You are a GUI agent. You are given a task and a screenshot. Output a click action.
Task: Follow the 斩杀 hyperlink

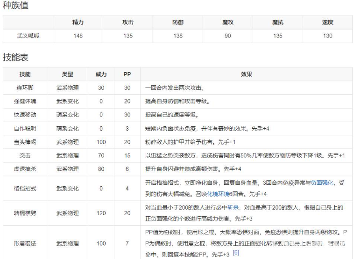pos(233,207)
